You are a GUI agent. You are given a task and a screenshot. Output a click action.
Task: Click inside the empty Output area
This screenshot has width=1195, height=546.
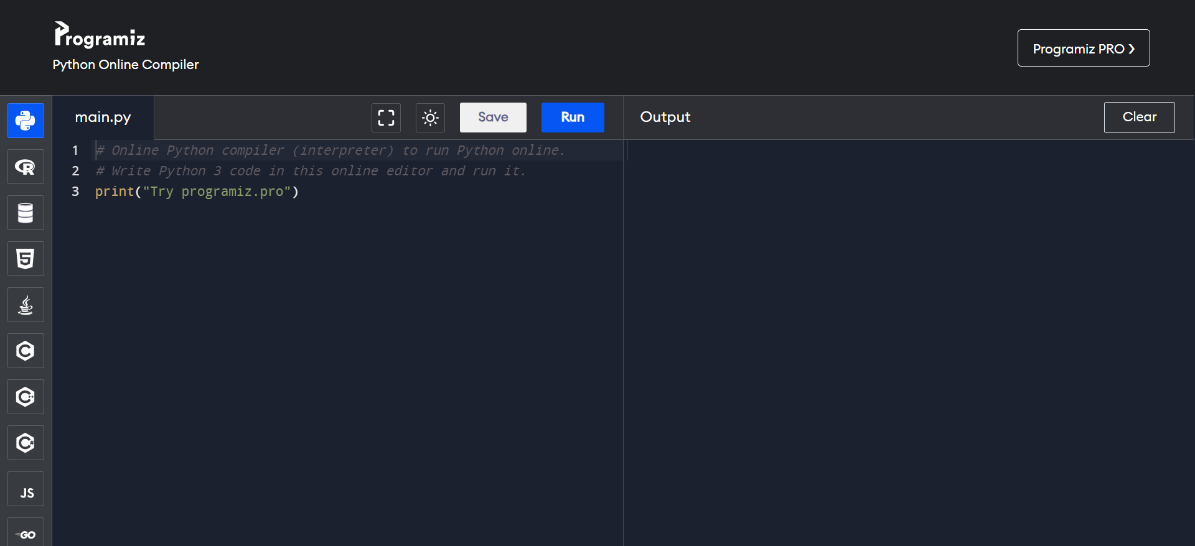pos(909,342)
